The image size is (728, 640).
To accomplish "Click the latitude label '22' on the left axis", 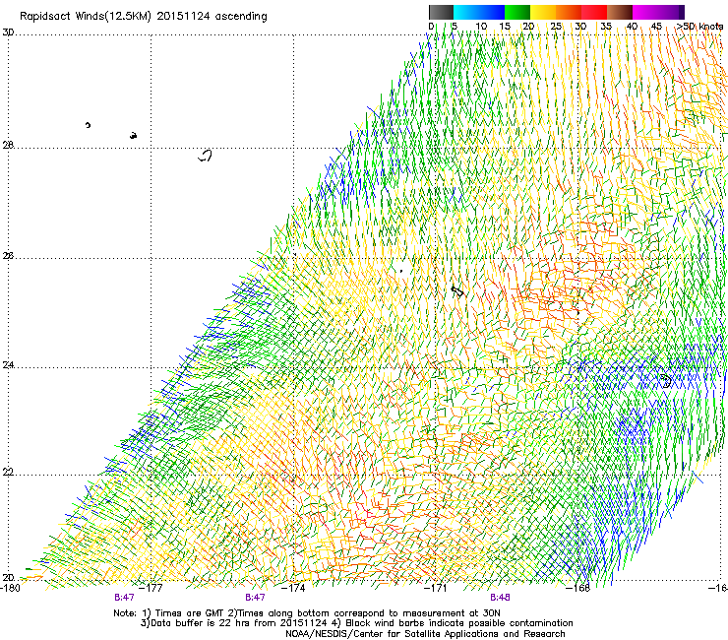I will click(8, 473).
